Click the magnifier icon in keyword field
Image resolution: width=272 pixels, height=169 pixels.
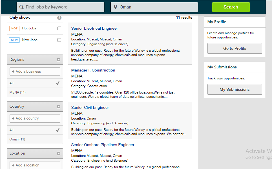coord(21,7)
